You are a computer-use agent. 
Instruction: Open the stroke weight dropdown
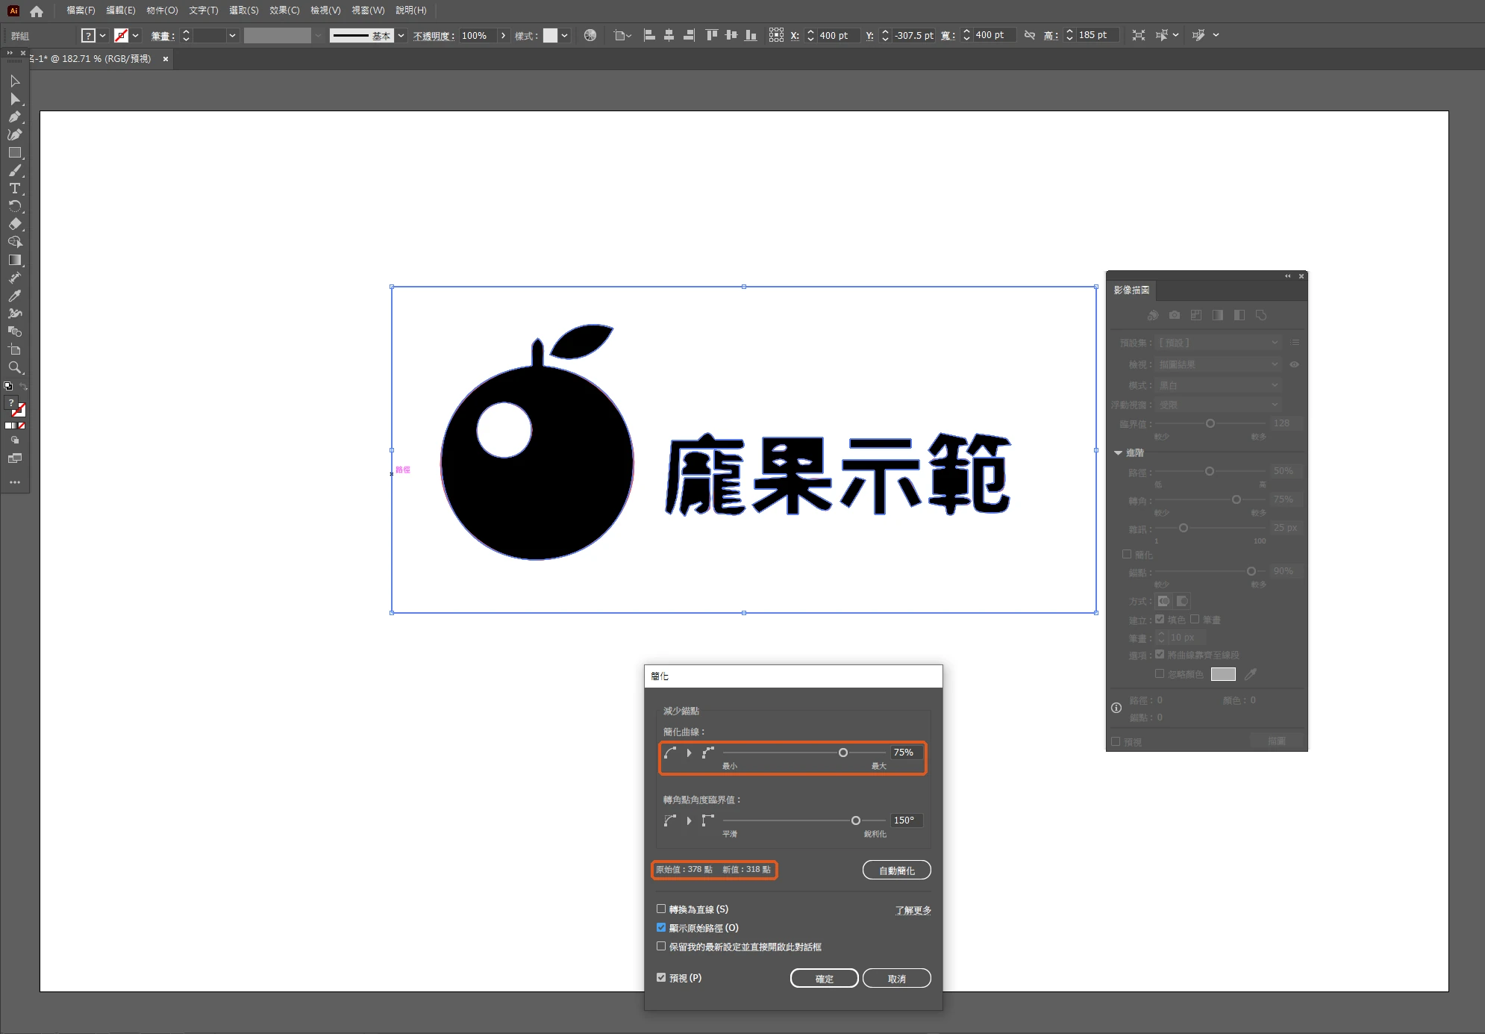[x=232, y=35]
